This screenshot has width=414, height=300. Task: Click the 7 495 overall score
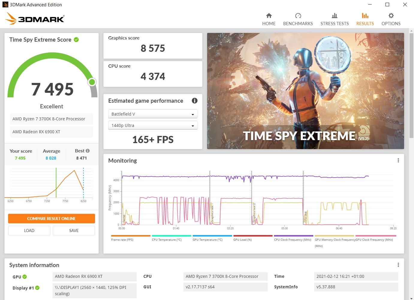click(52, 89)
